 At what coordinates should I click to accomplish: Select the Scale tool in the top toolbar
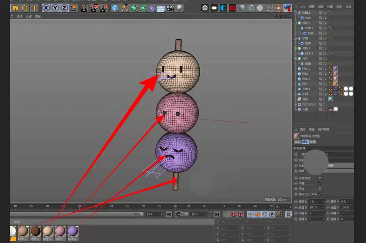(16, 8)
